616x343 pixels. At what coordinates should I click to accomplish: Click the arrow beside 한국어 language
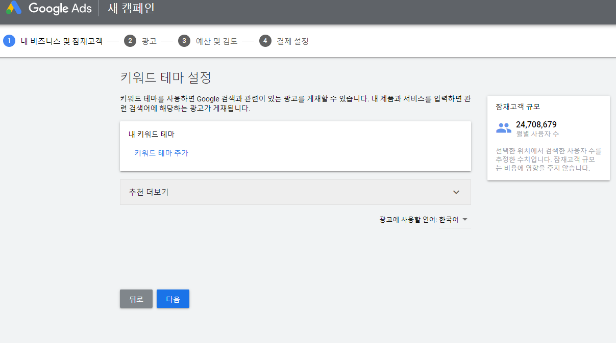[465, 220]
